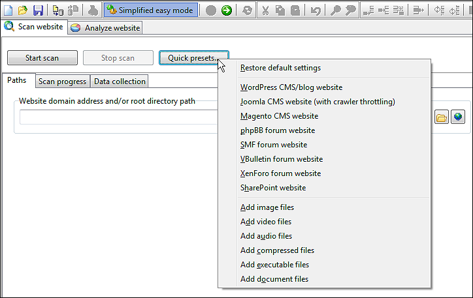Viewport: 473px width, 298px height.
Task: Open the Scan progress tab
Action: click(x=63, y=82)
